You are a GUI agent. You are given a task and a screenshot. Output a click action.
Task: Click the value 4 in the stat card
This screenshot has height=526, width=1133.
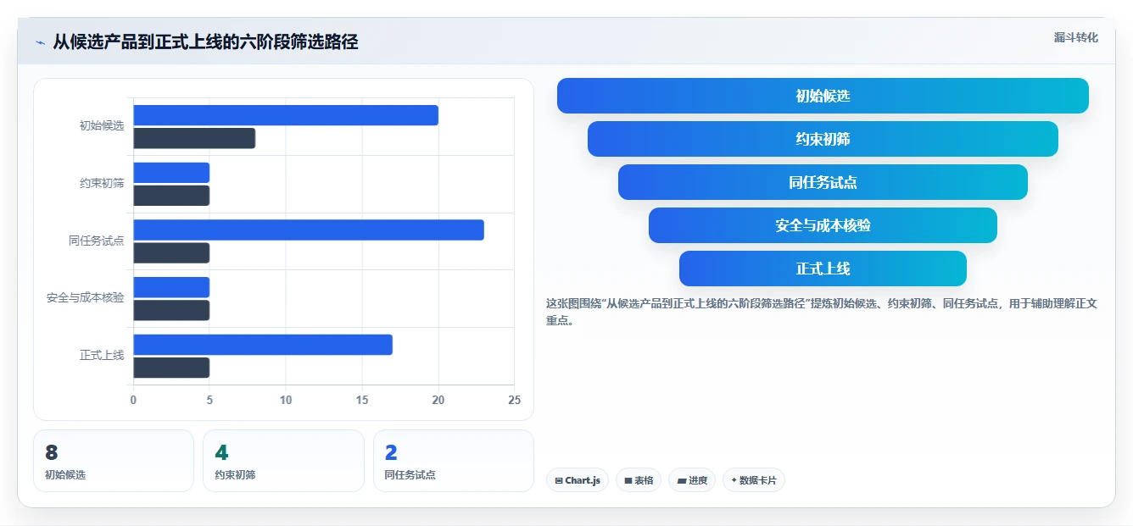pyautogui.click(x=221, y=453)
